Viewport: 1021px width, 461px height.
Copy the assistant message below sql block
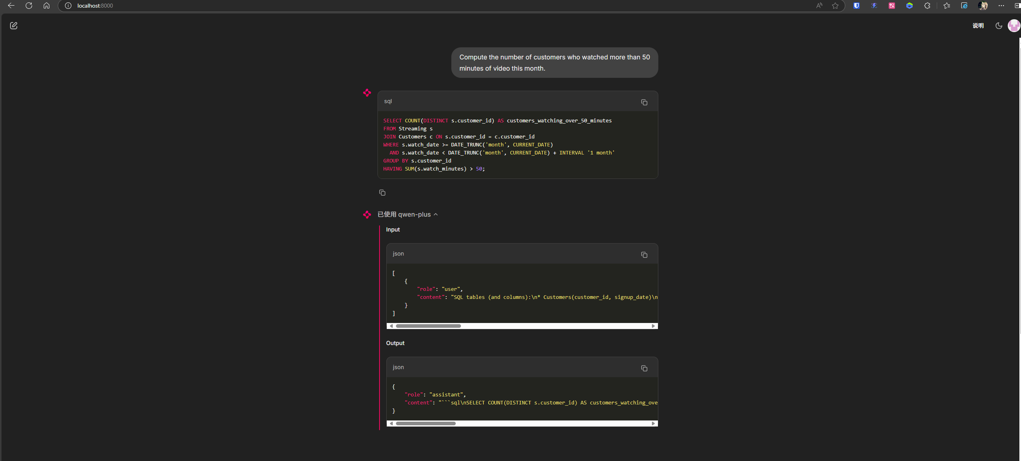point(382,193)
